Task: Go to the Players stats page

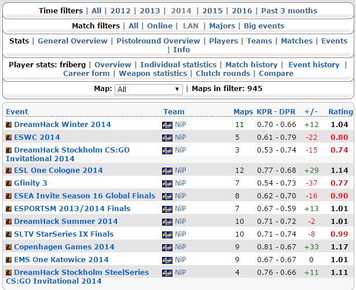Action: (x=223, y=41)
